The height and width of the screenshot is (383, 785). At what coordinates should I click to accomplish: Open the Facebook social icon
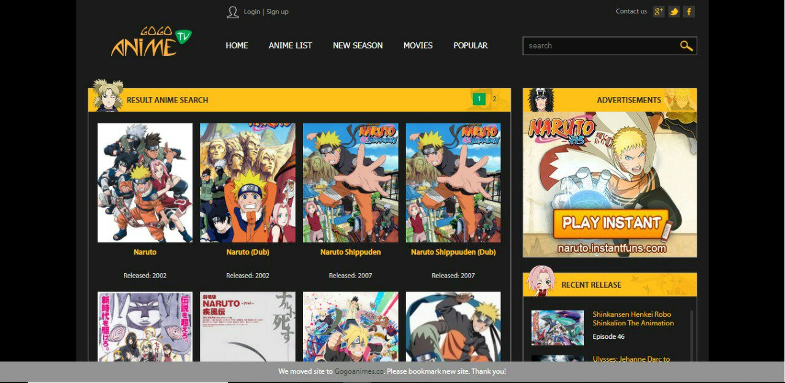[689, 12]
